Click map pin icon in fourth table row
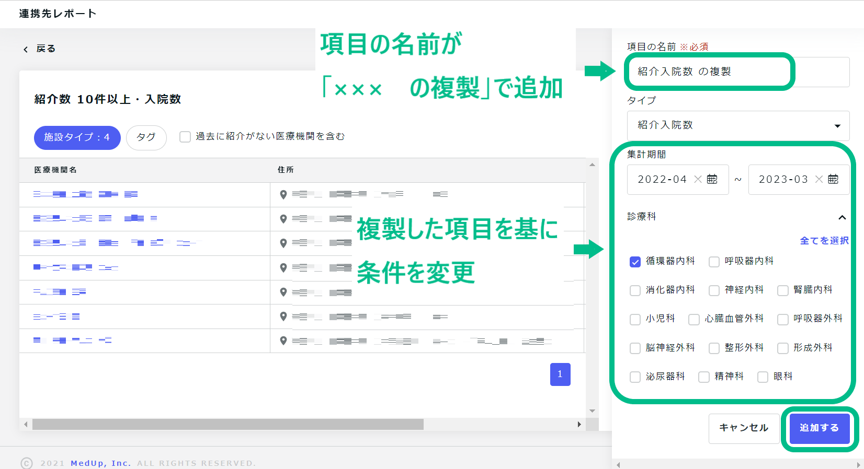 pos(283,267)
